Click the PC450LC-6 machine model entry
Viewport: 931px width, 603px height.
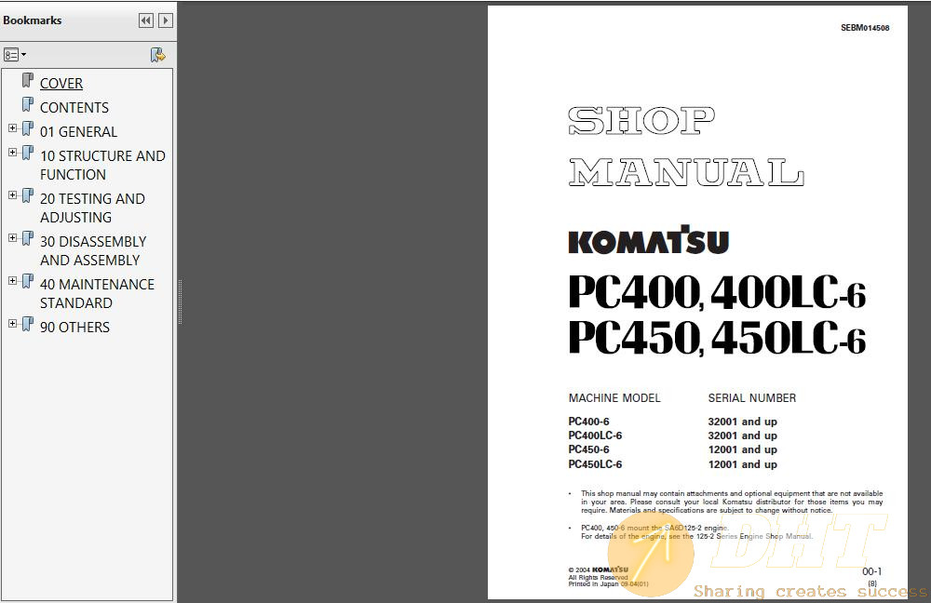(x=595, y=464)
